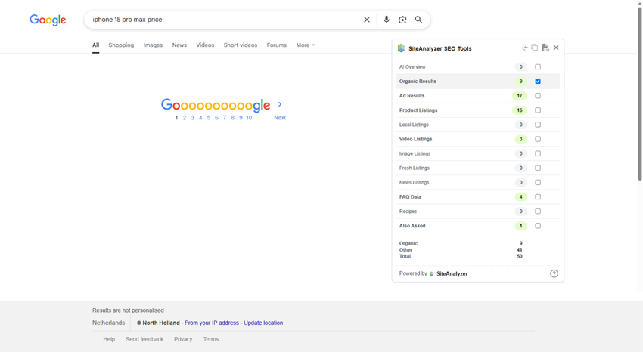Click into the search input field
The height and width of the screenshot is (352, 643).
pos(222,20)
